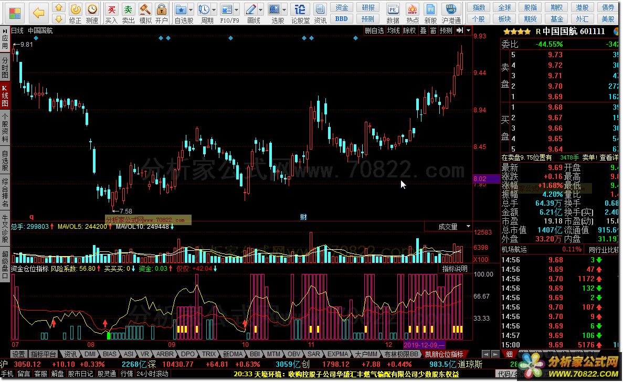This screenshot has width=623, height=382.
Task: Open 指标平台 indicator platform
Action: [x=44, y=354]
